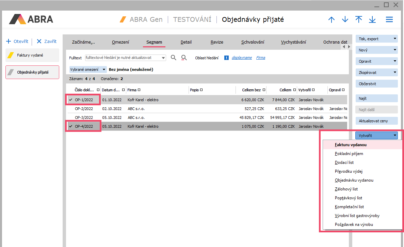Click the down arrow navigation icon

345,20
